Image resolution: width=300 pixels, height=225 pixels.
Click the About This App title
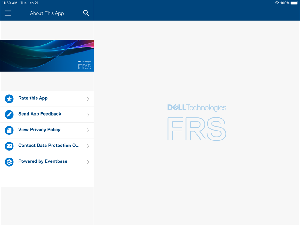tap(47, 13)
